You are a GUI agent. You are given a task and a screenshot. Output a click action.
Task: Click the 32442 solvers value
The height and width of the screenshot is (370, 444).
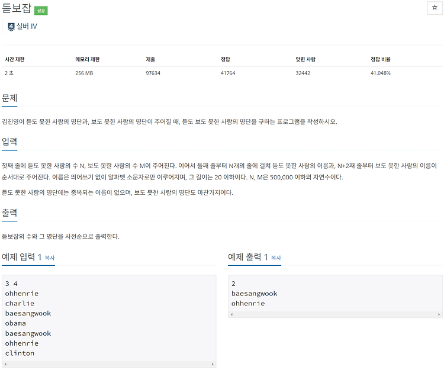point(303,73)
